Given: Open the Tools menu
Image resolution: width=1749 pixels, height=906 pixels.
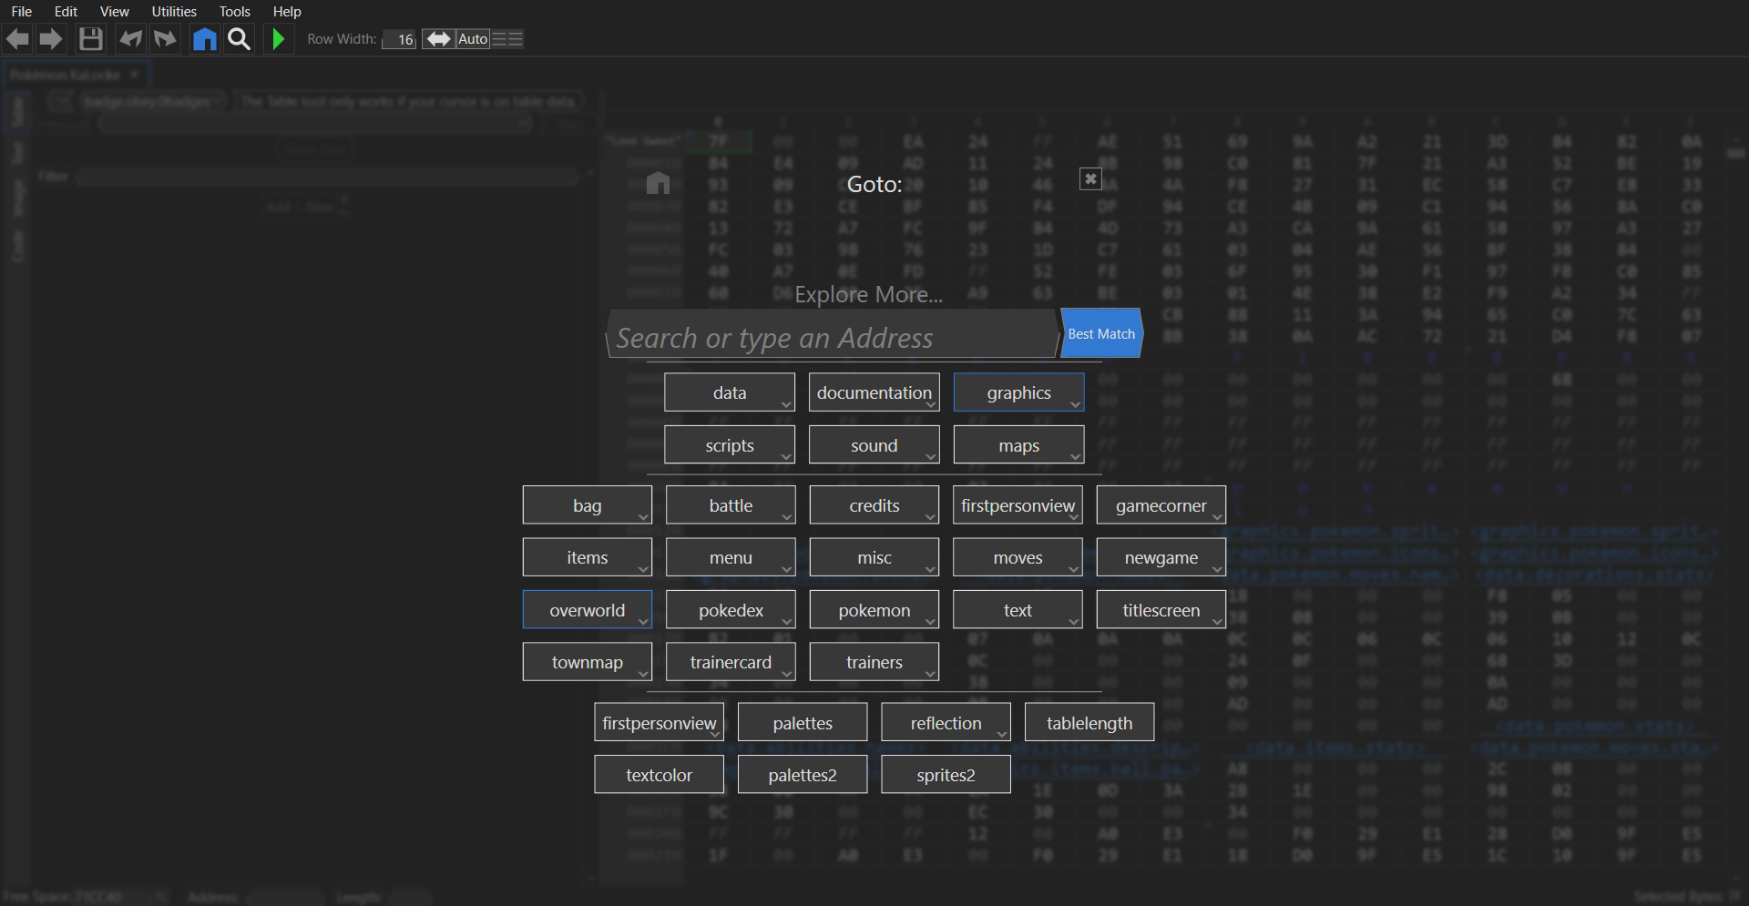Looking at the screenshot, I should [x=234, y=12].
